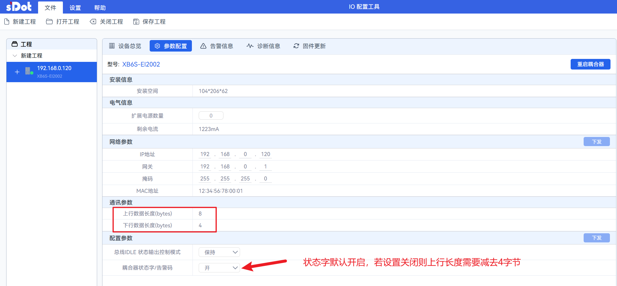This screenshot has height=286, width=617.
Task: Click the 保存工程 toolbar button
Action: (x=149, y=22)
